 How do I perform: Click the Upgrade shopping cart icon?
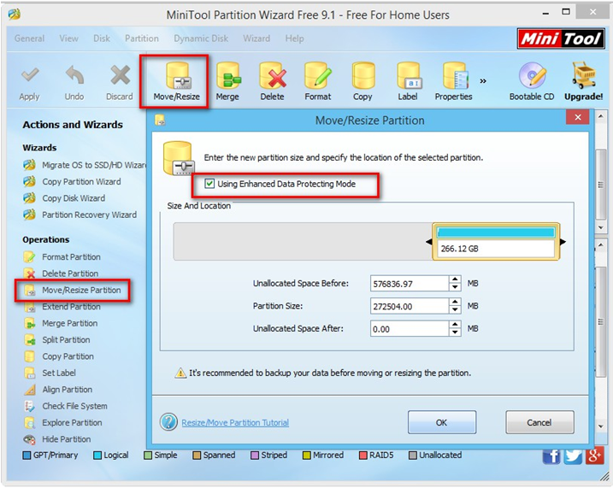tap(584, 75)
